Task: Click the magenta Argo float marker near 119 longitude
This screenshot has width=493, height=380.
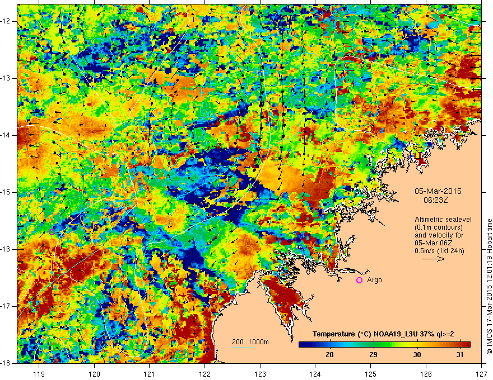Action: pyautogui.click(x=52, y=232)
